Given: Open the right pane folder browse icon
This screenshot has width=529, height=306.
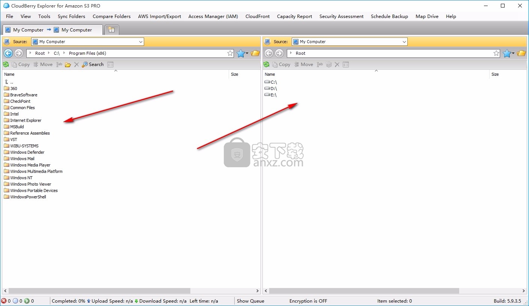Looking at the screenshot, I should click(x=521, y=53).
